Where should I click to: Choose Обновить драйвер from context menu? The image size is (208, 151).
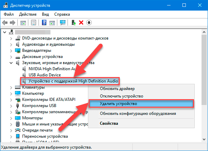tap(141, 89)
